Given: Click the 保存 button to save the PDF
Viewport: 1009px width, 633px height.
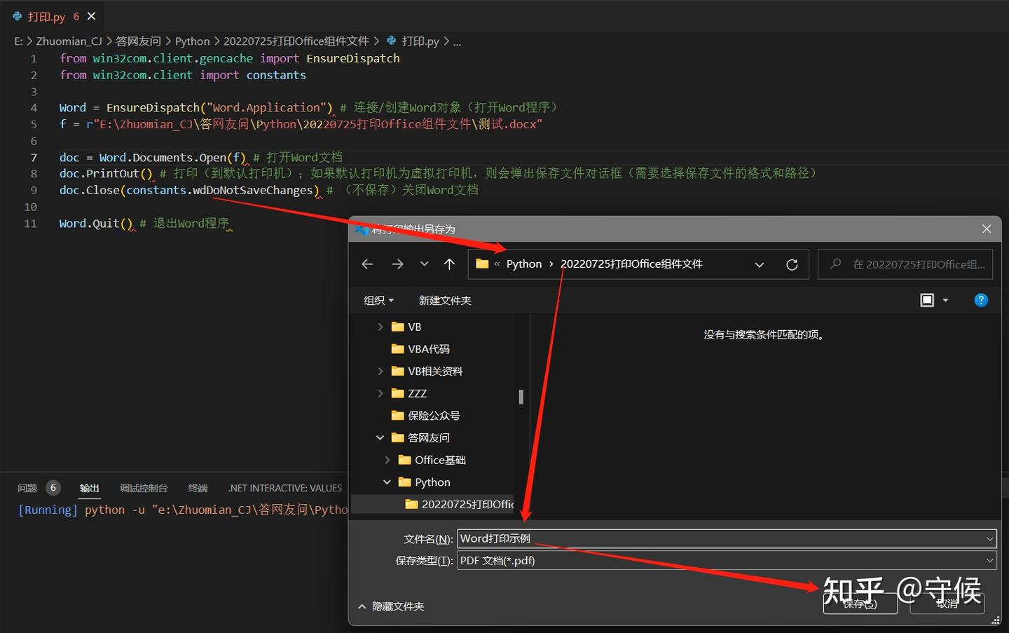Looking at the screenshot, I should click(x=860, y=604).
